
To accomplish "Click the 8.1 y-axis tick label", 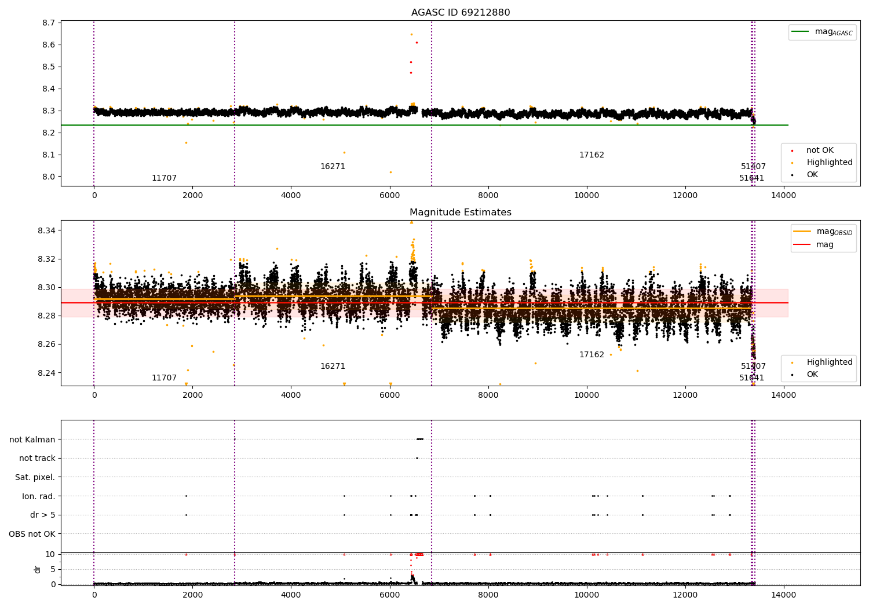I will coord(49,155).
